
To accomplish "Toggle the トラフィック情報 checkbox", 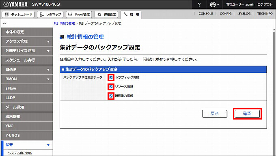I will (x=111, y=77).
